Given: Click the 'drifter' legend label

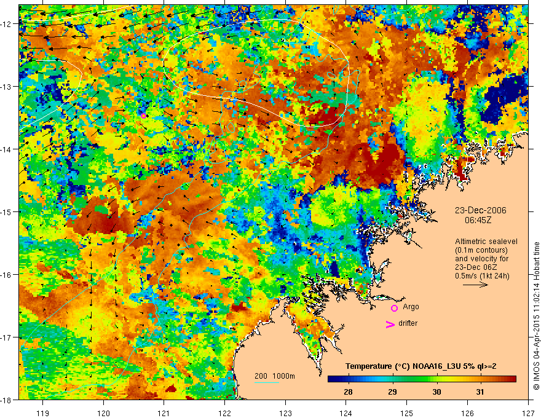Looking at the screenshot, I should (x=408, y=323).
